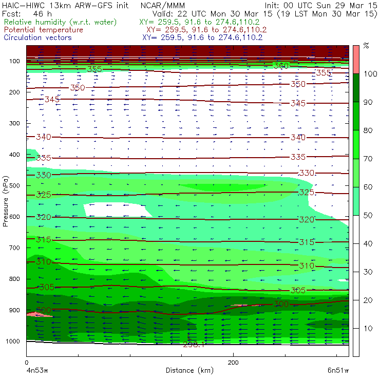
Task: Select the 'Fcst: 46 h' forecast text
Action: [x=27, y=13]
